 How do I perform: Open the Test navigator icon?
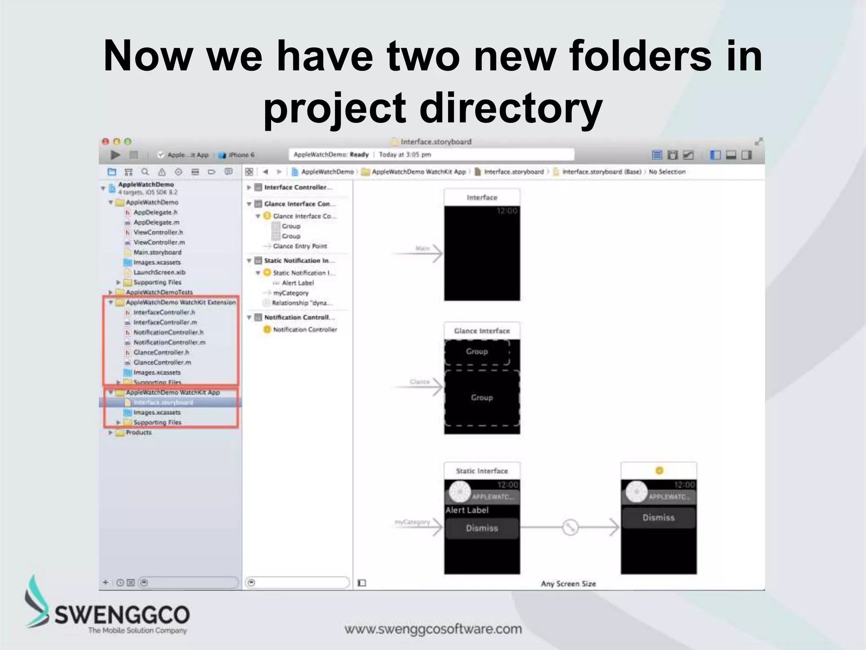(178, 172)
